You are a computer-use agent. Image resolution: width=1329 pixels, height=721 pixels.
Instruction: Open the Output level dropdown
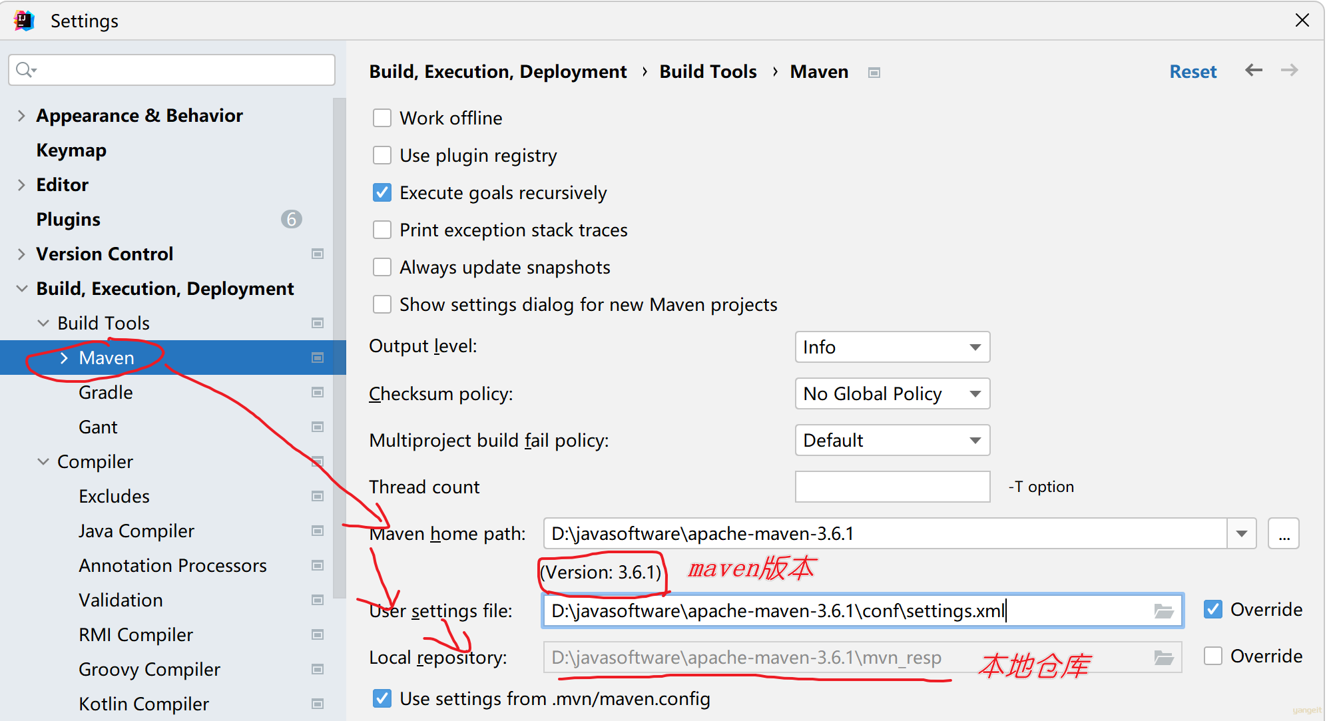click(x=892, y=347)
